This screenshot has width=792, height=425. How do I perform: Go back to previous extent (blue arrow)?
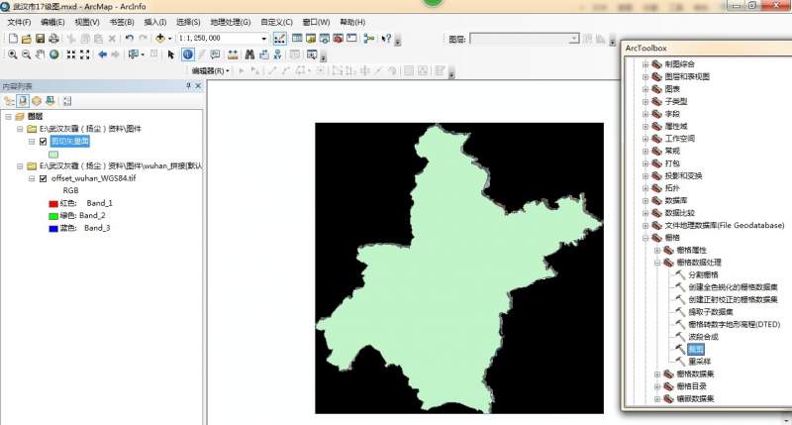tap(103, 54)
